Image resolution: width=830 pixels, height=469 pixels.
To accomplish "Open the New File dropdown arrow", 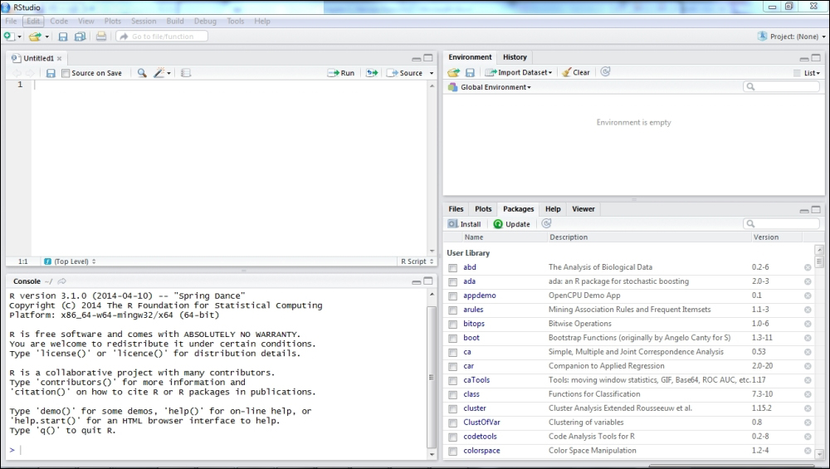I will tap(20, 37).
